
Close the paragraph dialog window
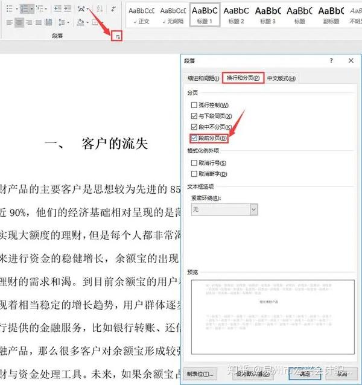click(351, 60)
